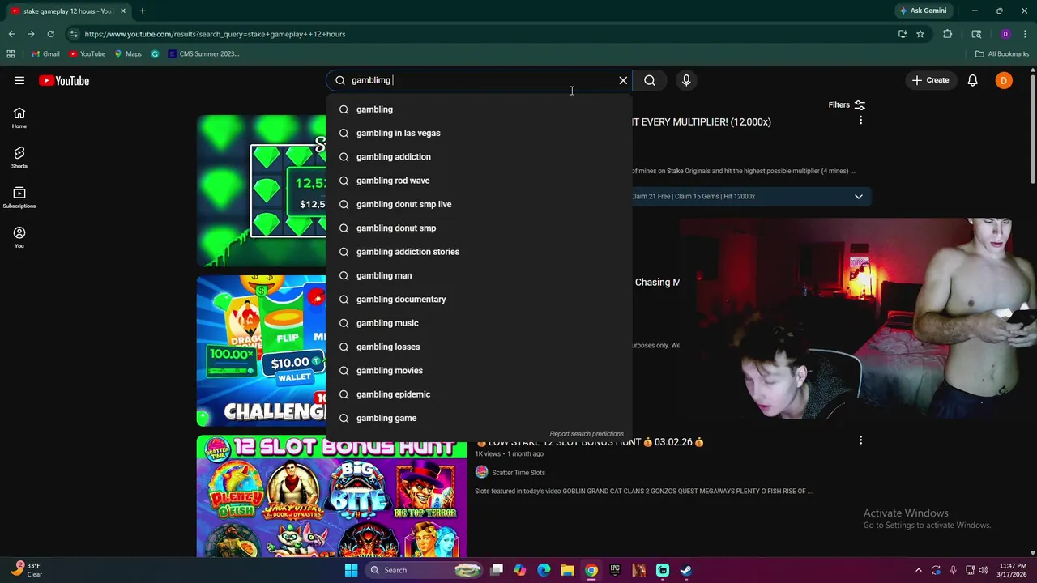The image size is (1037, 583).
Task: Start voice search with the microphone
Action: 686,80
